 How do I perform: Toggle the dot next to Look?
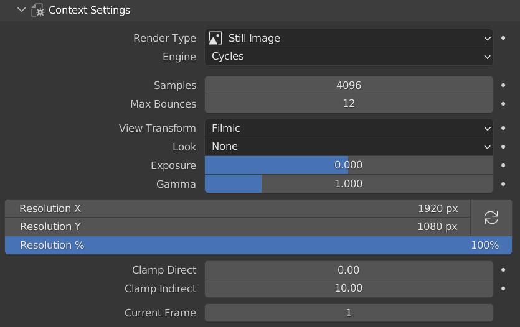coord(503,147)
